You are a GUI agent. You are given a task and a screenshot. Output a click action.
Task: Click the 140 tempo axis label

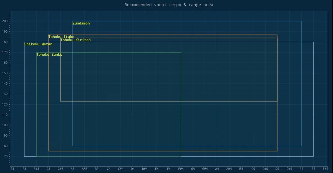point(5,84)
